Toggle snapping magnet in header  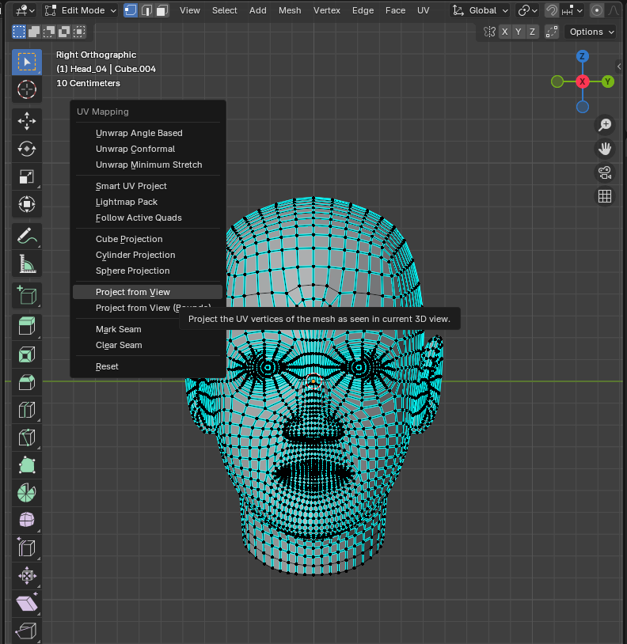[552, 10]
